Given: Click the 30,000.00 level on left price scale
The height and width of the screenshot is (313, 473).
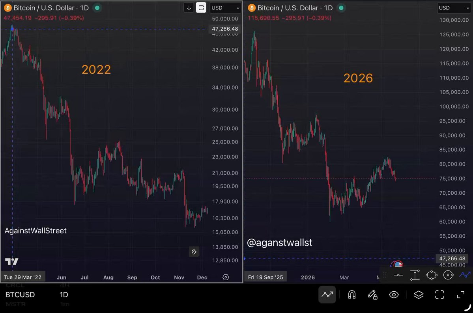Looking at the screenshot, I should [225, 110].
